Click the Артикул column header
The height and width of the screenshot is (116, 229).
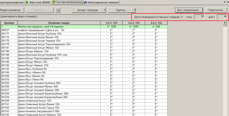[9, 23]
